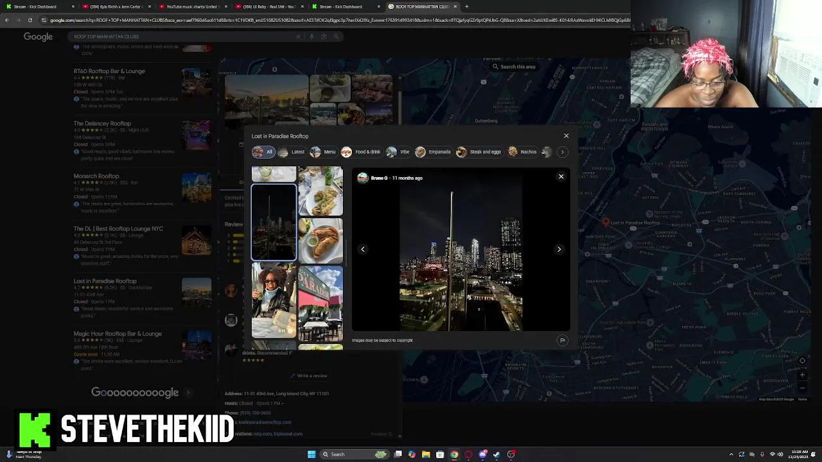The height and width of the screenshot is (462, 822).
Task: Submit the query with the magnifier icon
Action: pyautogui.click(x=336, y=37)
